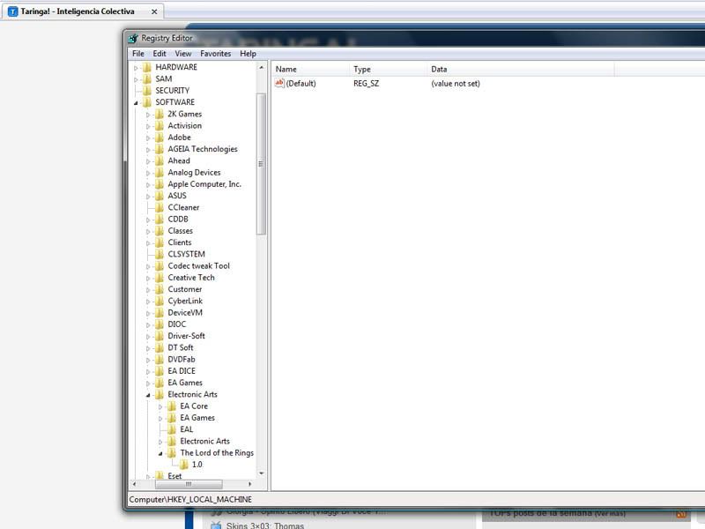The image size is (705, 529).
Task: Expand the Driver-Soft key
Action: coord(148,337)
